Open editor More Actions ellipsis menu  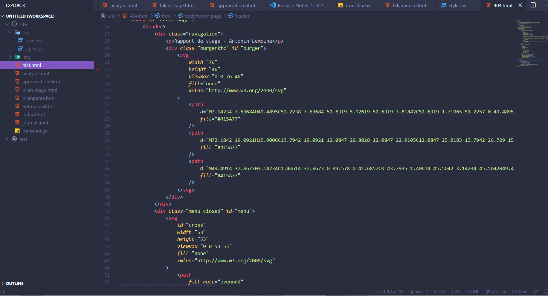pyautogui.click(x=544, y=5)
